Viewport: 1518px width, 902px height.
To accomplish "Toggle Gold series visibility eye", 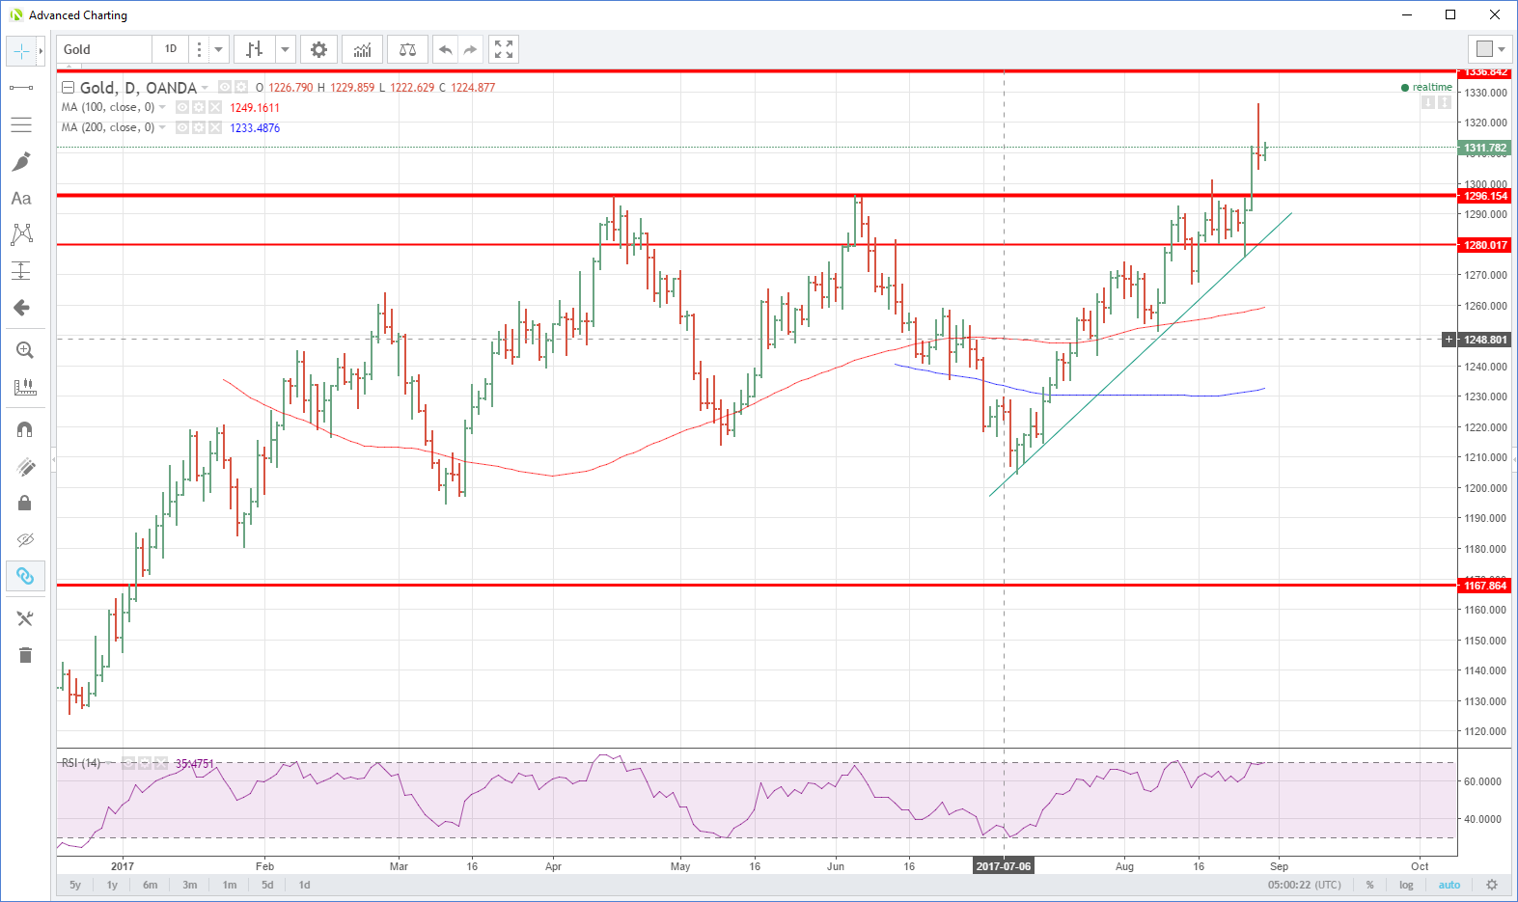I will pos(225,87).
